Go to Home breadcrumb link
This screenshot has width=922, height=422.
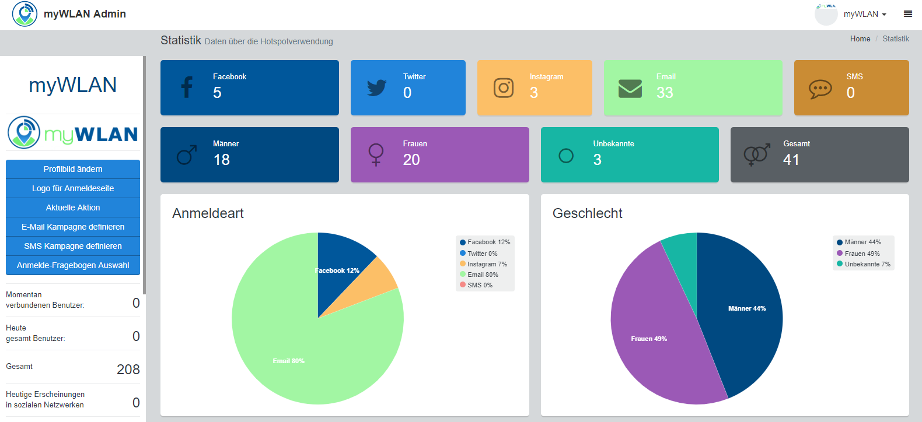[860, 38]
